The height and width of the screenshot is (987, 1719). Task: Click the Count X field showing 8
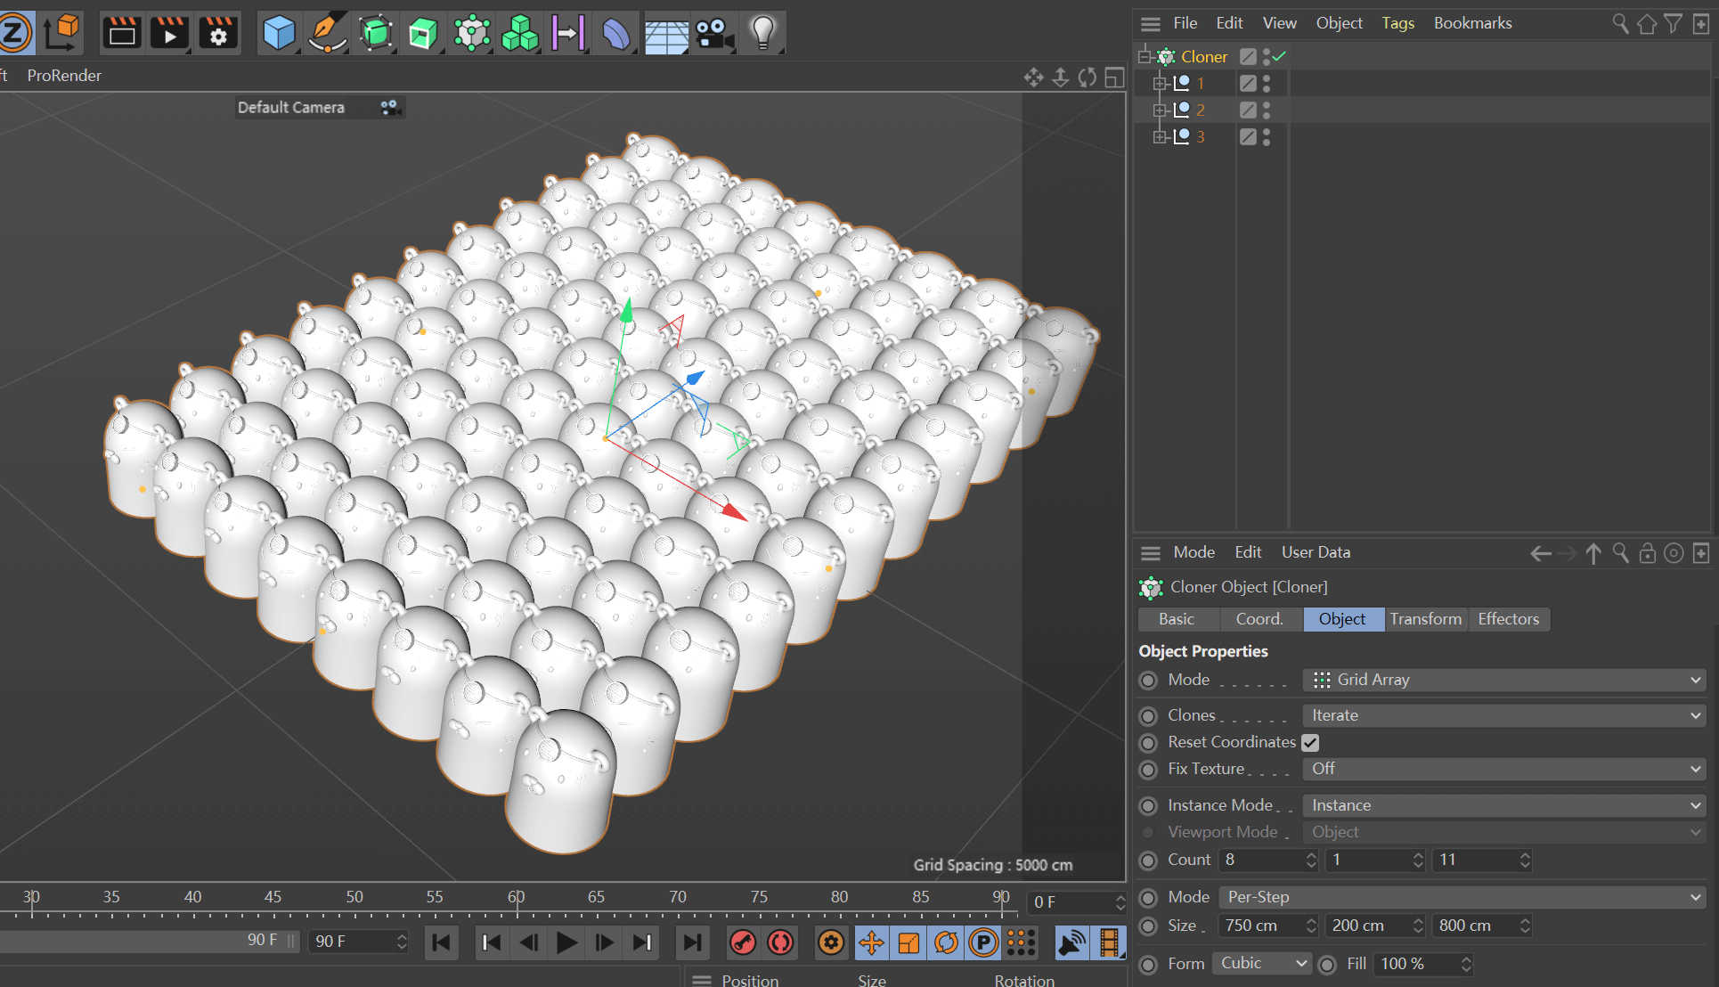(1268, 861)
